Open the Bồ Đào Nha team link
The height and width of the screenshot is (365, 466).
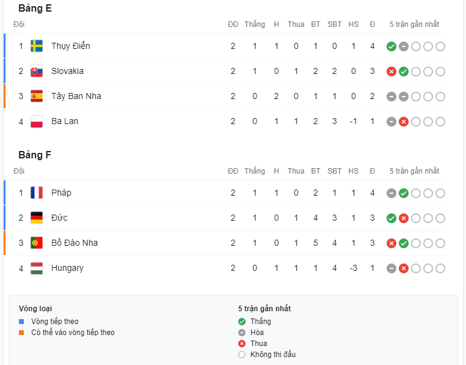pos(75,243)
